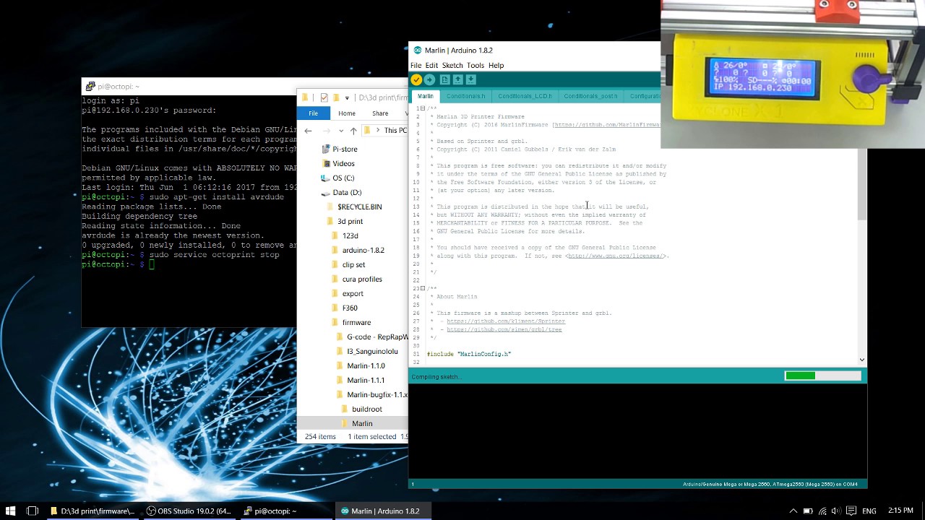Click the Save sketch icon in Arduino toolbar
925x520 pixels.
471,80
